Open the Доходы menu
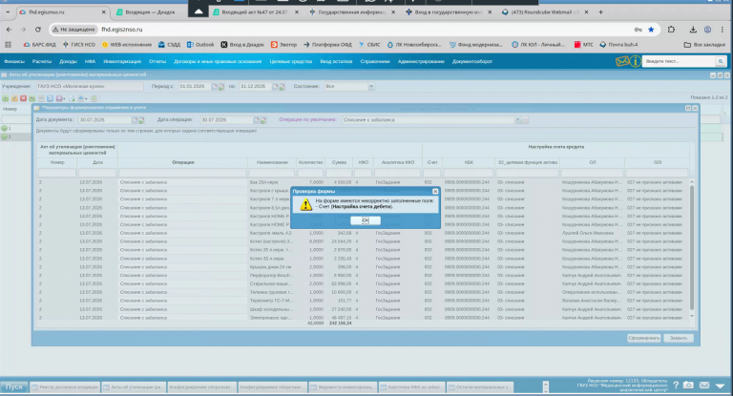The height and width of the screenshot is (396, 733). tap(69, 61)
